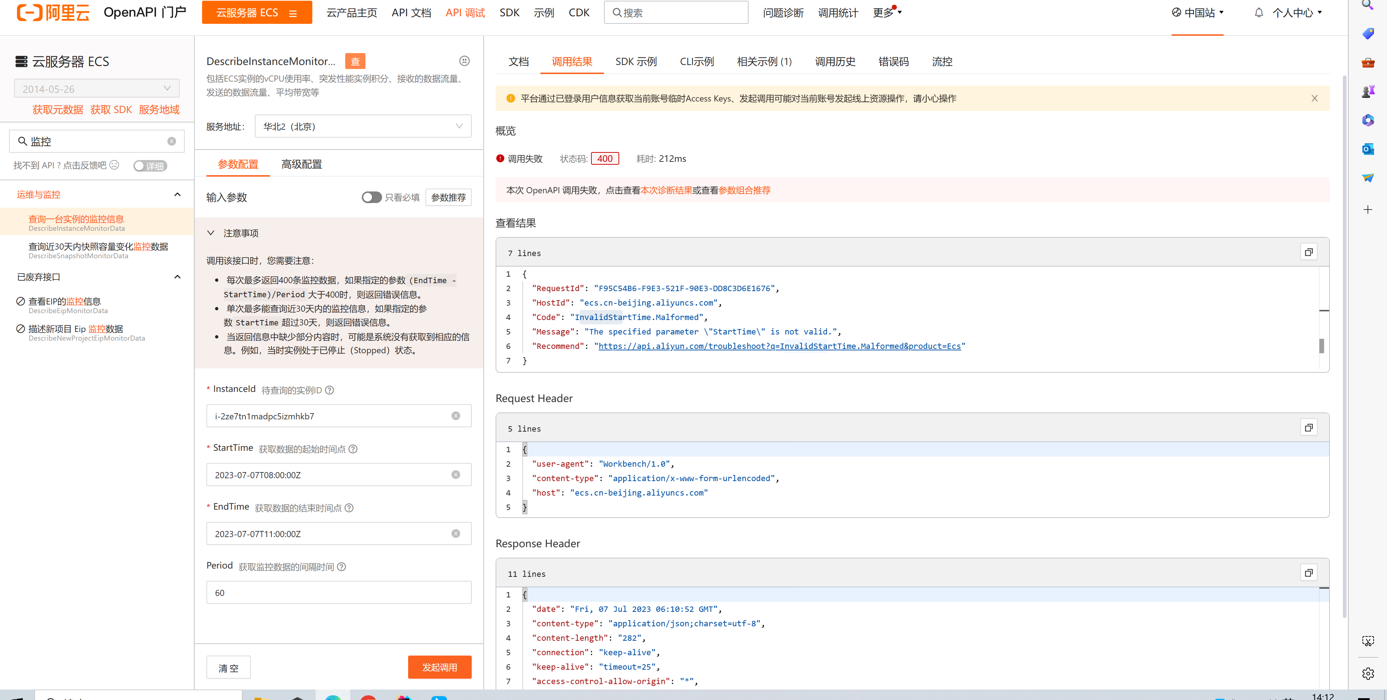Viewport: 1387px width, 700px height.
Task: Collapse the 运维与监控 group
Action: [177, 194]
